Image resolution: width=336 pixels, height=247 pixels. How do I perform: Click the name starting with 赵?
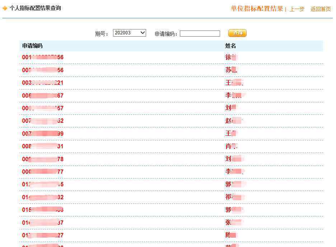pos(234,121)
